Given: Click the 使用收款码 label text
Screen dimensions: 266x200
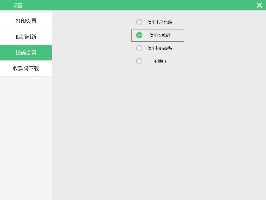Looking at the screenshot, I should click(160, 35).
